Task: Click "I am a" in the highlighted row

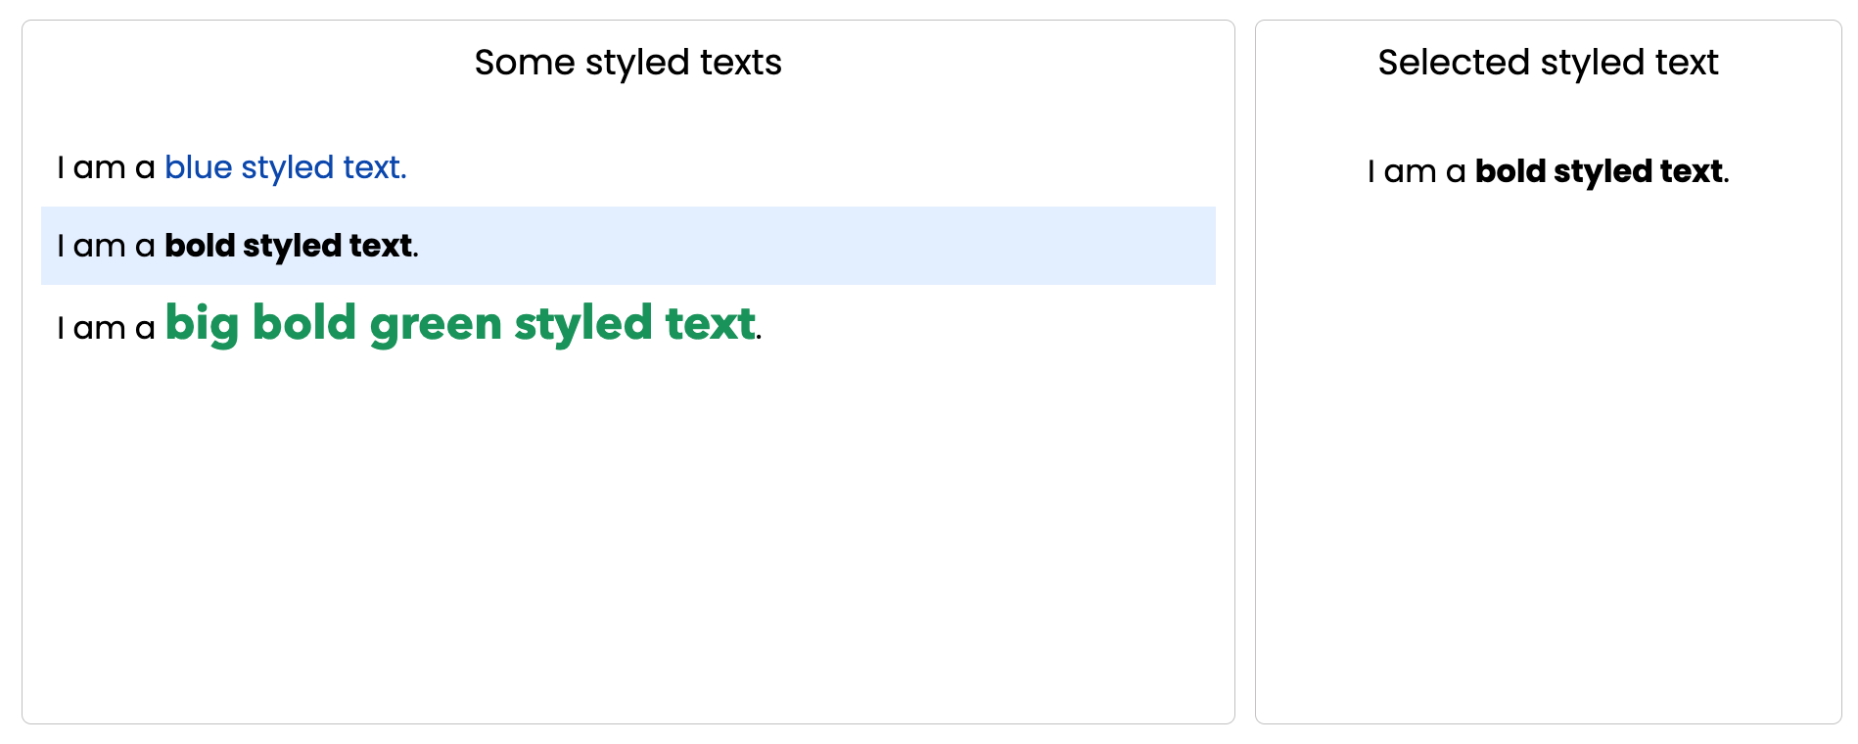Action: coord(106,247)
